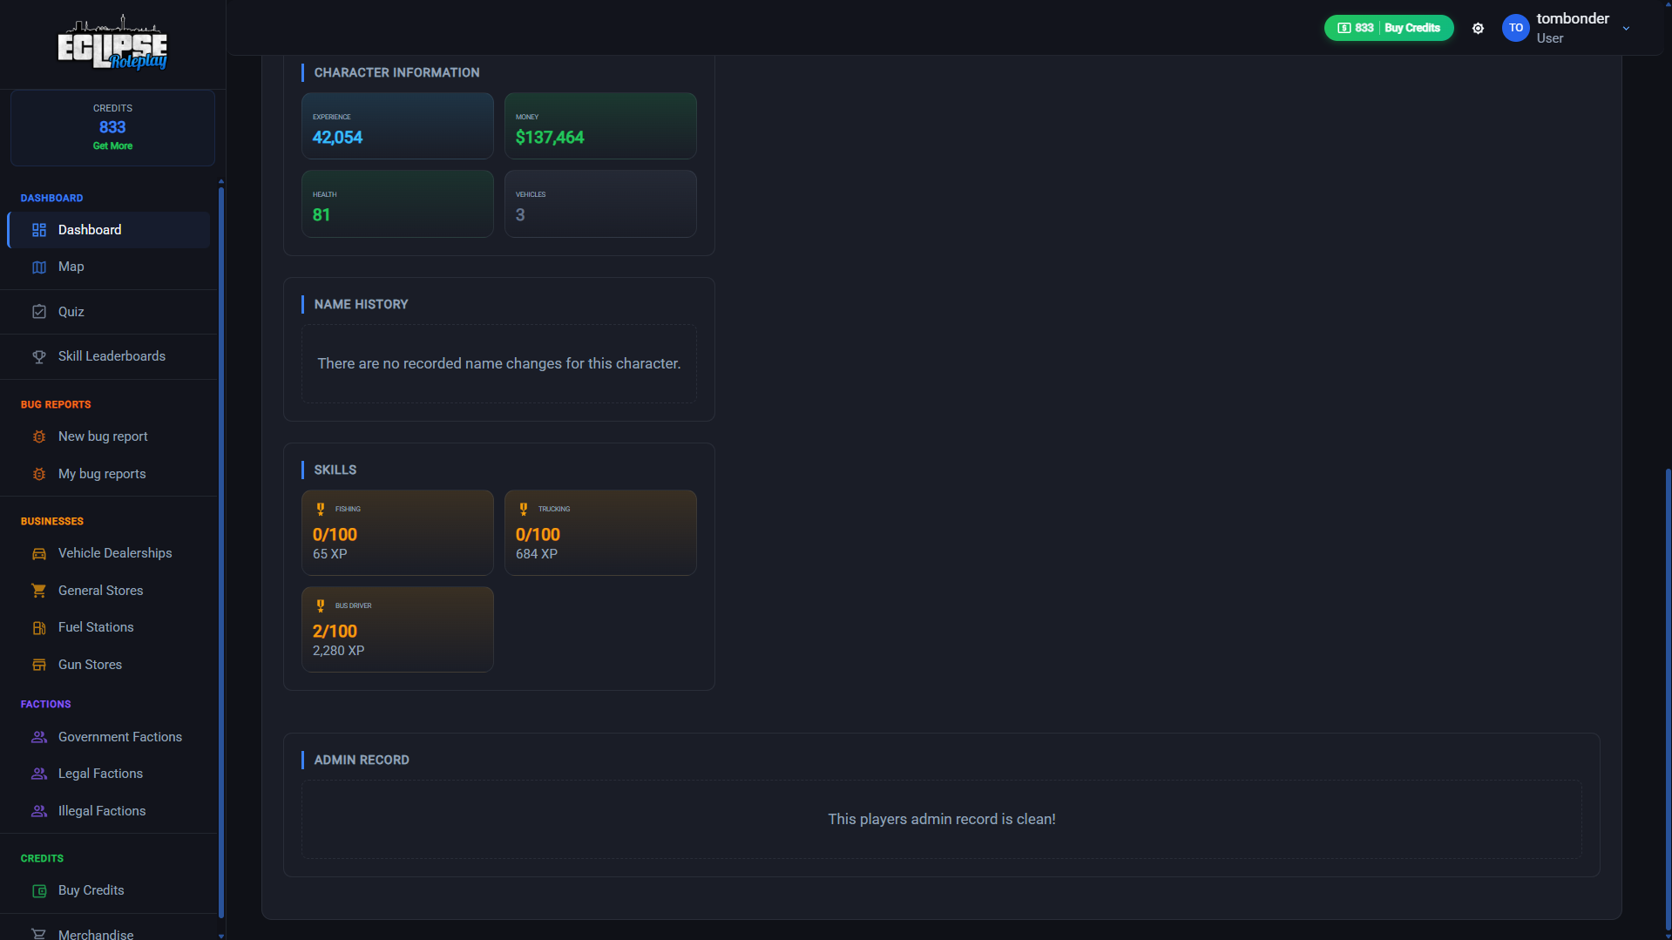Click the Illegal Factions people icon

coord(39,811)
